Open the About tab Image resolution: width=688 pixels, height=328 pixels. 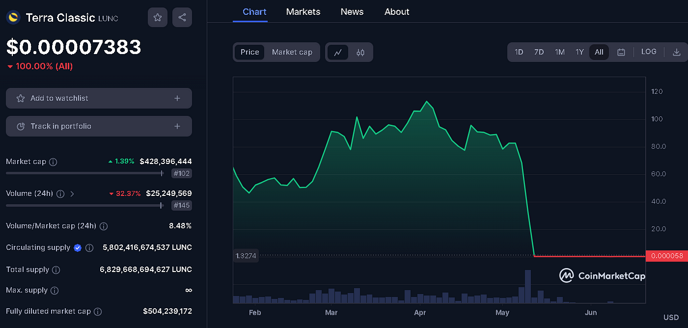[397, 12]
